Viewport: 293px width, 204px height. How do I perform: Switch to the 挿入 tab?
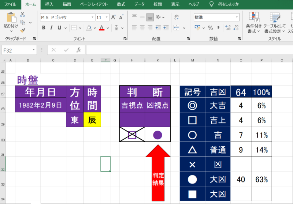49,4
